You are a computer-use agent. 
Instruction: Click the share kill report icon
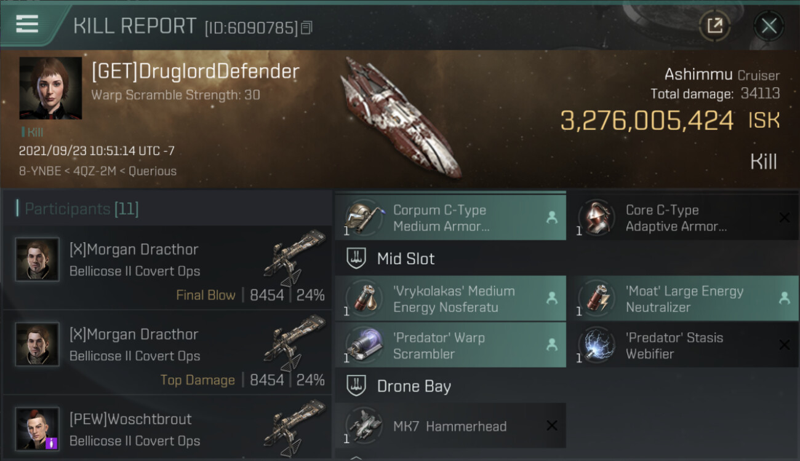(x=714, y=26)
